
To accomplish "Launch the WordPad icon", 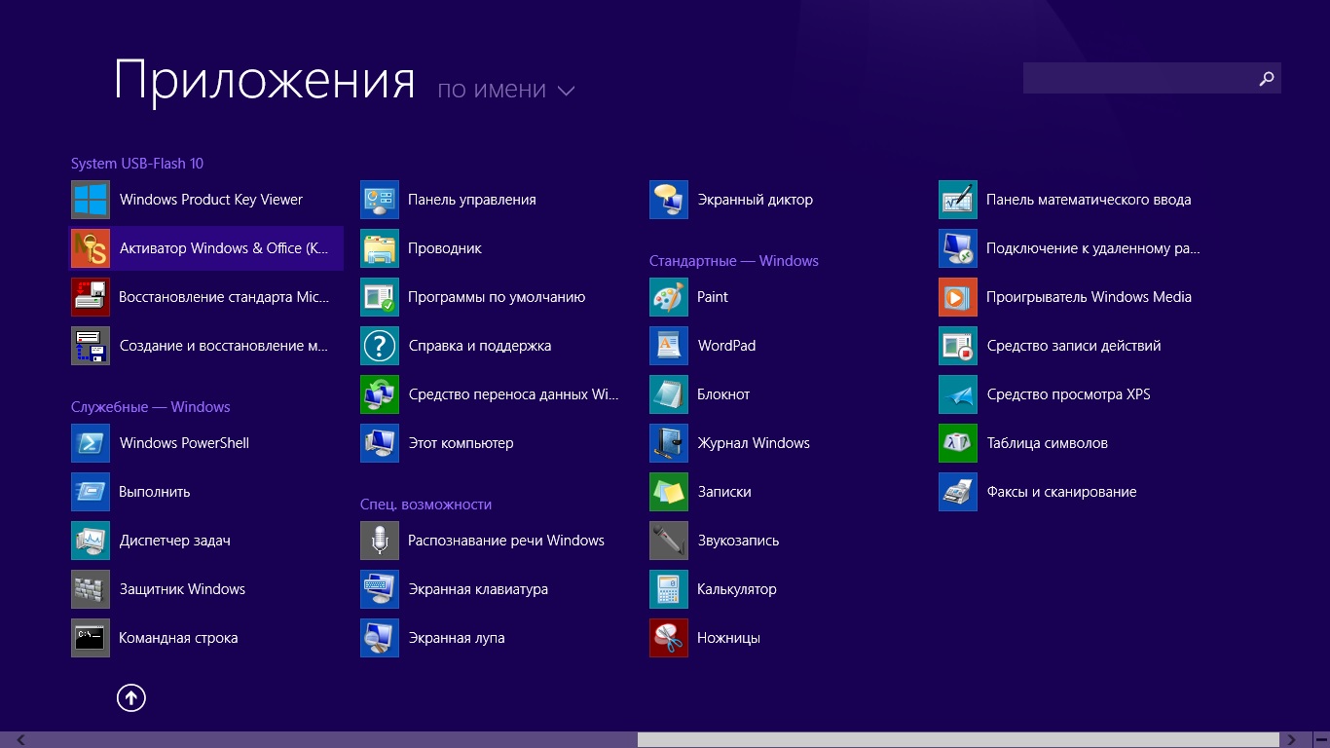I will coord(669,346).
